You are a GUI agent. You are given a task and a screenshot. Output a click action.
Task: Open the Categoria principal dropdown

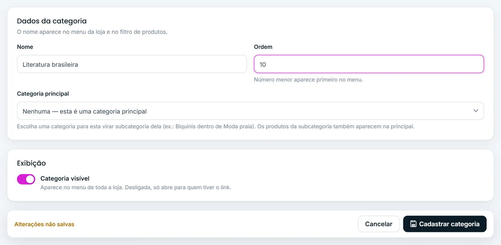coord(251,111)
